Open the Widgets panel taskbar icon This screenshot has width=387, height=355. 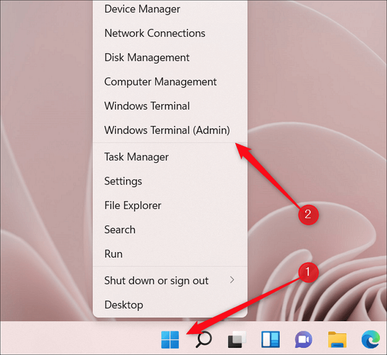270,340
